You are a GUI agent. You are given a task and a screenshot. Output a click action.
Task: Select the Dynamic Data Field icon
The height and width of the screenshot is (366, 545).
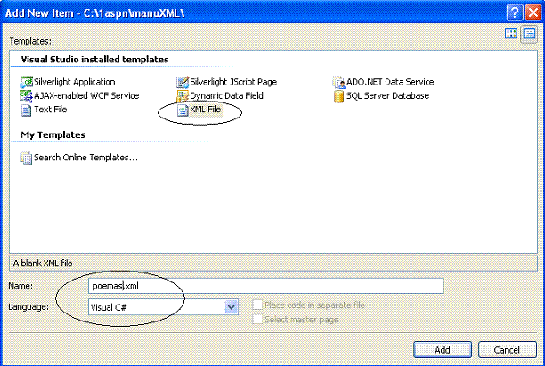(183, 95)
